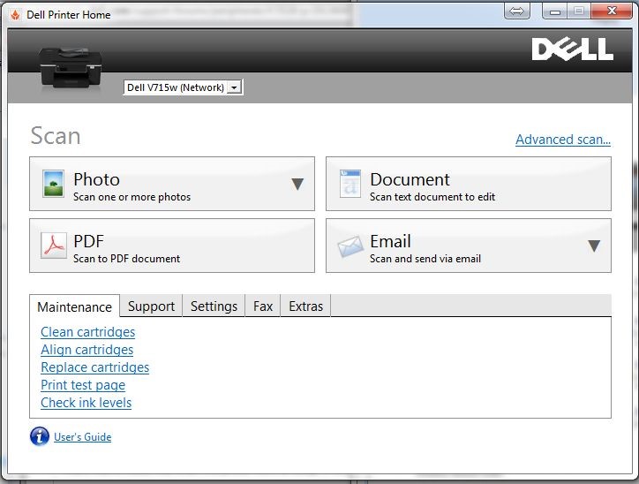Close the Dell Printer Home window
The width and height of the screenshot is (639, 484).
click(612, 11)
